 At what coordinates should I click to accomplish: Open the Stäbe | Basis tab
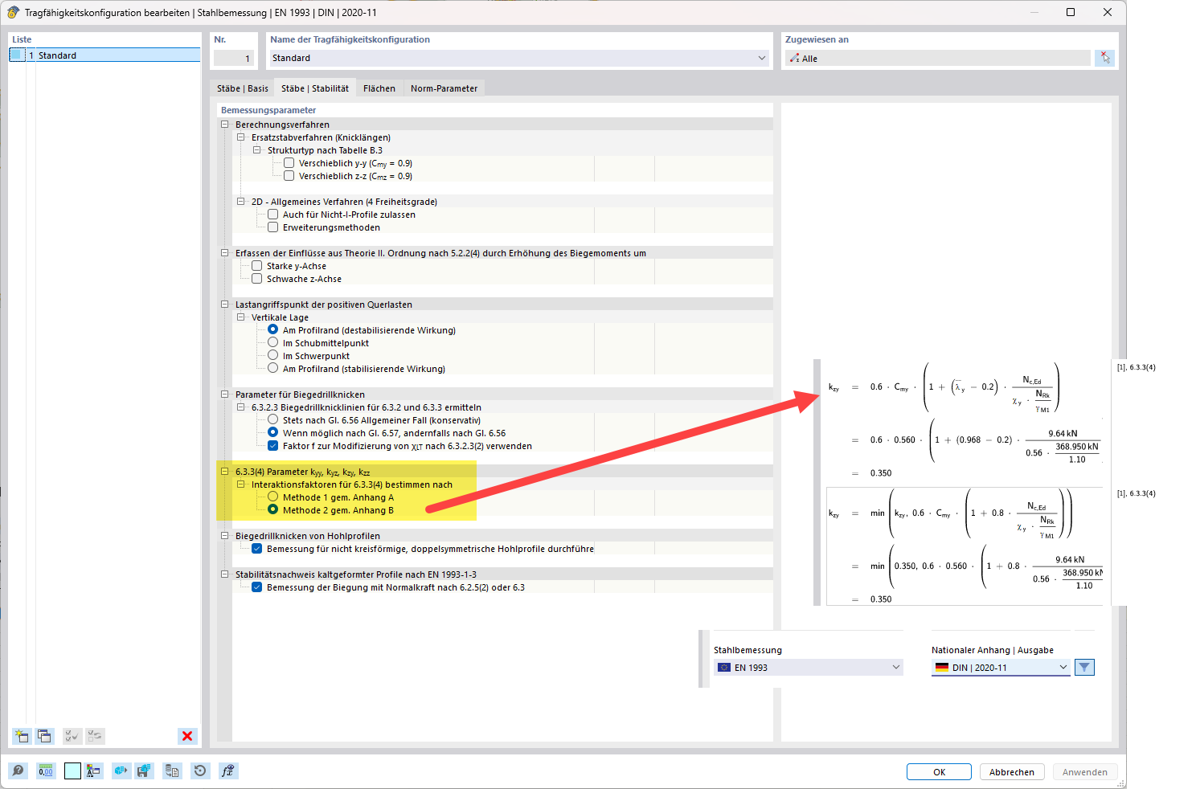[x=242, y=88]
